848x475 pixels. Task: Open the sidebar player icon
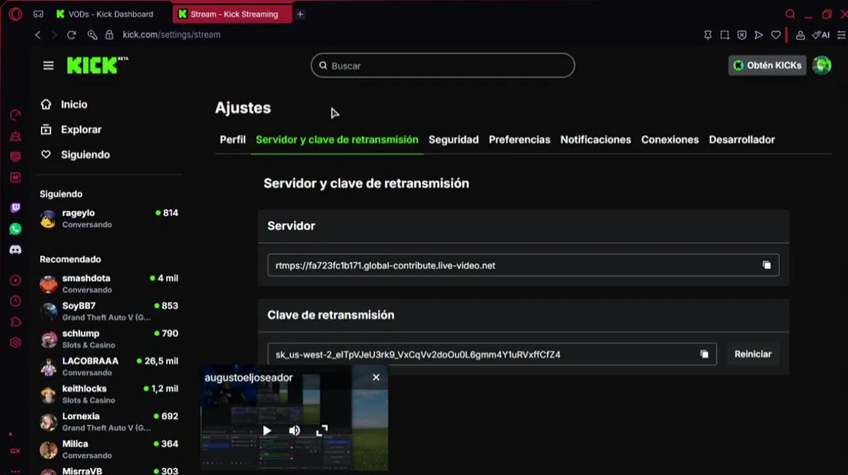tap(15, 280)
